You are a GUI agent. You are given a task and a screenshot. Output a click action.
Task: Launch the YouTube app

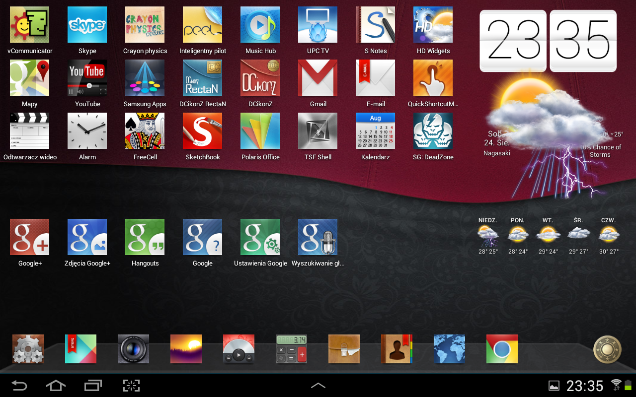[87, 78]
